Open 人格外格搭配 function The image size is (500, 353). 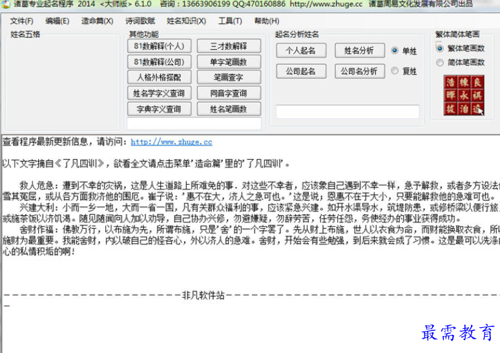(159, 77)
